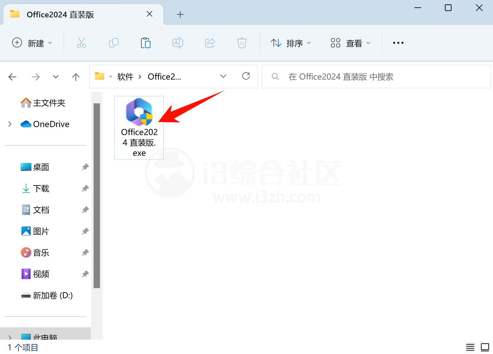
Task: Click the Paste icon in toolbar
Action: point(145,43)
